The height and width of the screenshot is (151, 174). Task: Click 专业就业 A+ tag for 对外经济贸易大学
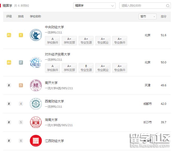click(x=103, y=68)
